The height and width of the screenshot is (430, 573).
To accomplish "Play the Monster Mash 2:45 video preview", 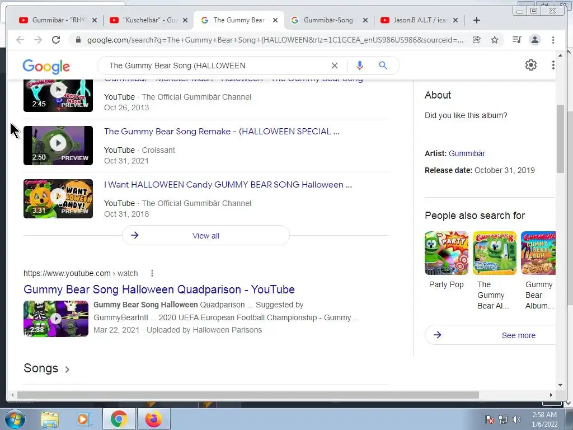I will point(58,95).
